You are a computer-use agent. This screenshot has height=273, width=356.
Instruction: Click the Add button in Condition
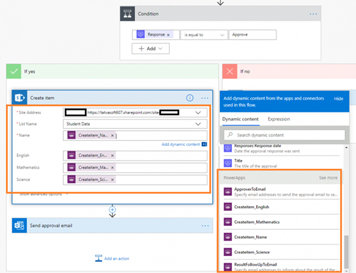(x=151, y=49)
